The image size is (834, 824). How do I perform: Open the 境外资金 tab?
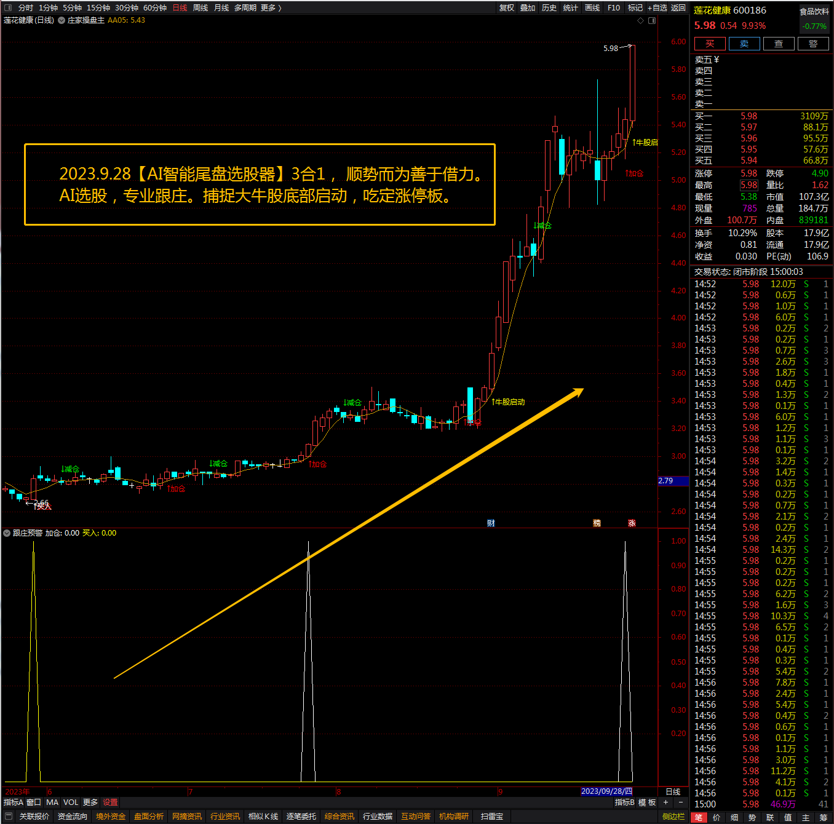[111, 817]
